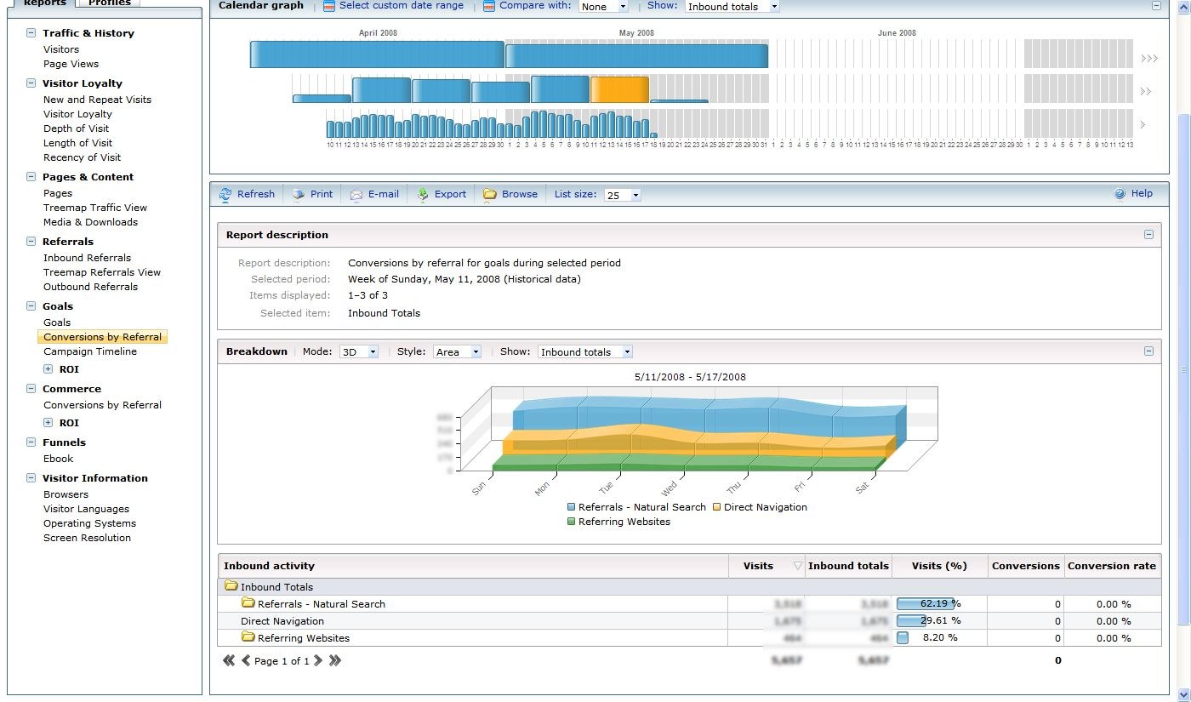Click the Help question mark icon
Screen dimensions: 1191x702
click(1120, 194)
